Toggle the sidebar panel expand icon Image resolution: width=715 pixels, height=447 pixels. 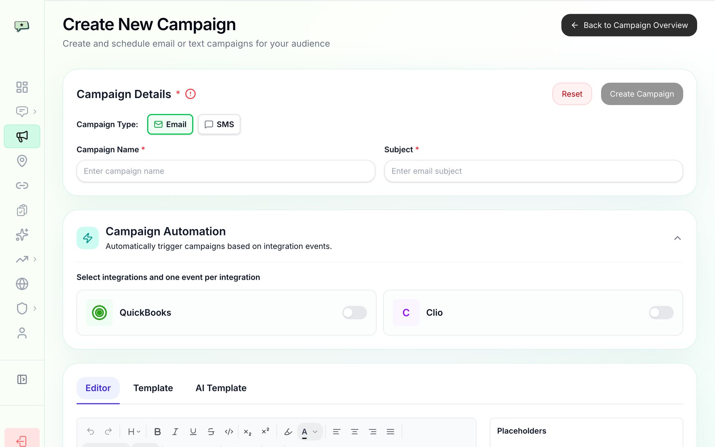pyautogui.click(x=22, y=379)
